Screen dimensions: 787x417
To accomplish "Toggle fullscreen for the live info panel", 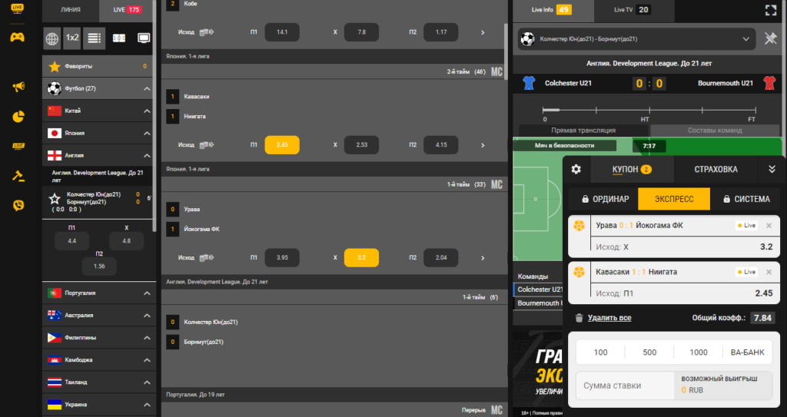I will pos(771,10).
